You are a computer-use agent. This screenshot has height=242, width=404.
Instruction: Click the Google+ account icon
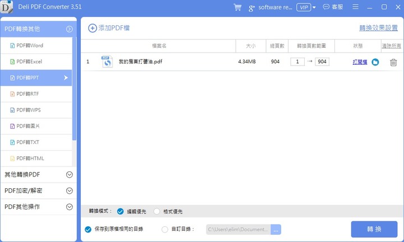tap(251, 8)
